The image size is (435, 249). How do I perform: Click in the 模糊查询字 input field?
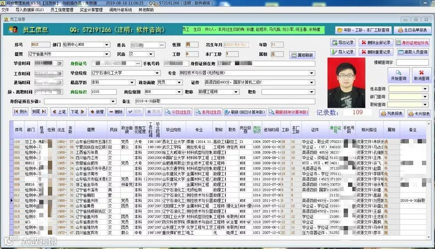[x=412, y=63]
